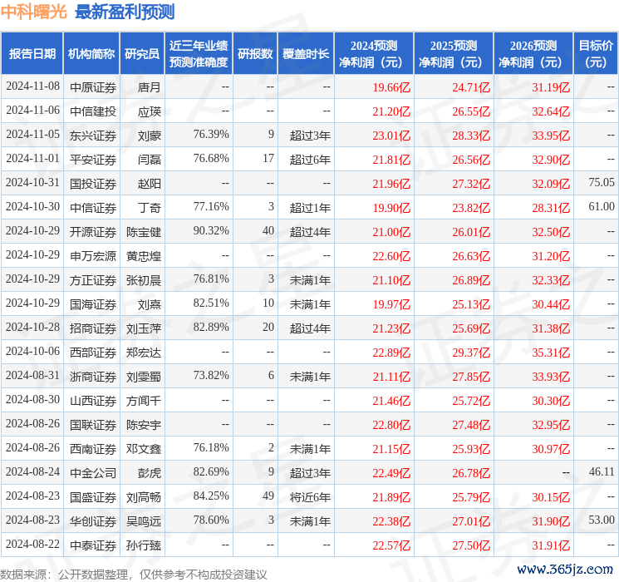The image size is (619, 582).
Task: Select institution 申万宏源
Action: [x=93, y=256]
